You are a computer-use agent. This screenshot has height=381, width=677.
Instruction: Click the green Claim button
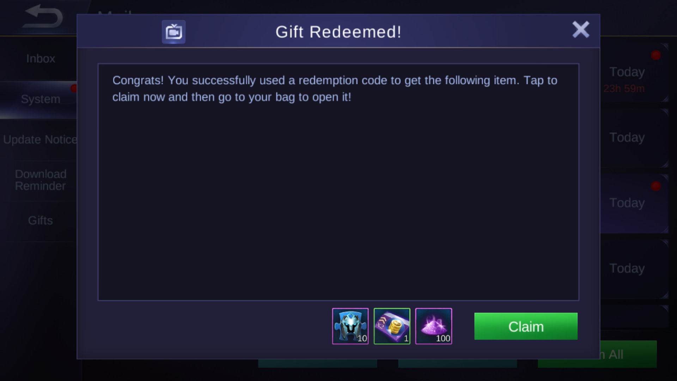(526, 326)
